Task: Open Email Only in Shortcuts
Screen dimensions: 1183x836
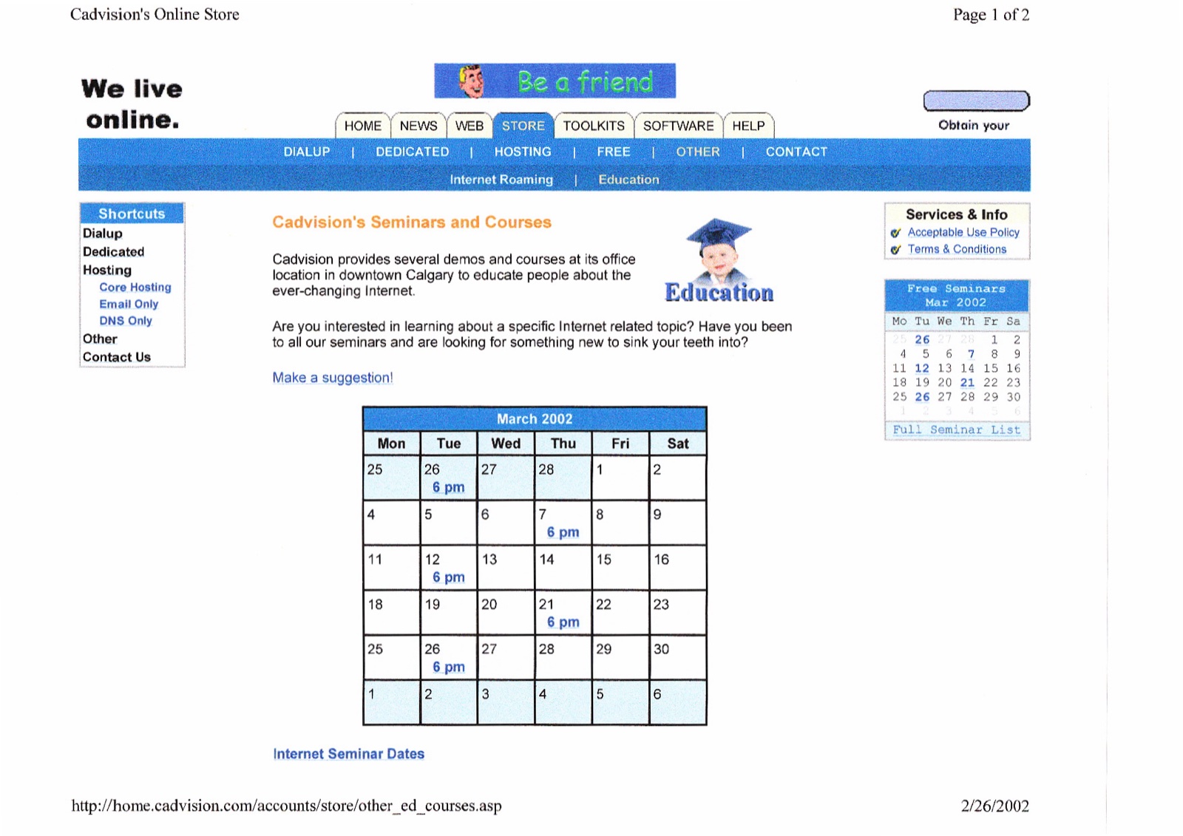Action: (129, 305)
